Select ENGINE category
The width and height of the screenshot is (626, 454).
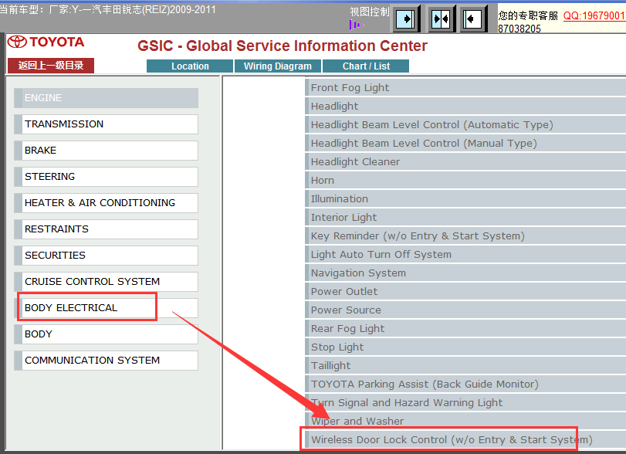coord(107,98)
